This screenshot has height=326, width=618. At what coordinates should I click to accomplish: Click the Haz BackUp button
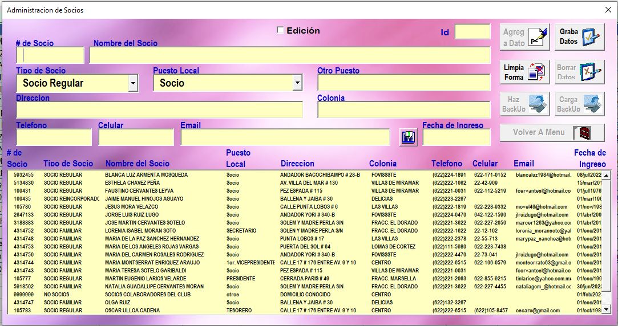tap(524, 104)
